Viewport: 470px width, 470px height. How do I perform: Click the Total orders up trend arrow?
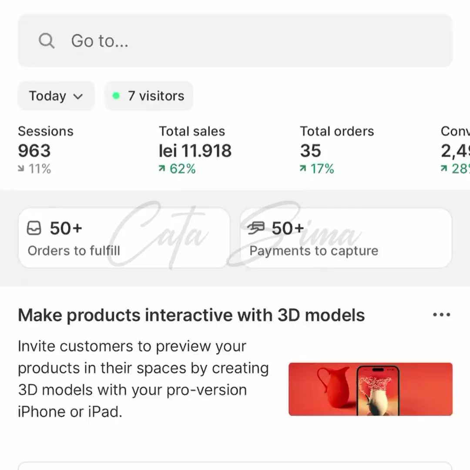303,169
